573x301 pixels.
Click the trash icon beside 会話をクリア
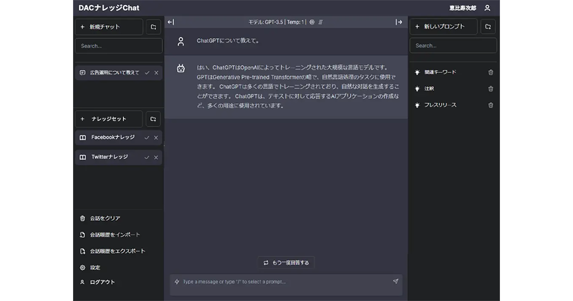pyautogui.click(x=82, y=218)
